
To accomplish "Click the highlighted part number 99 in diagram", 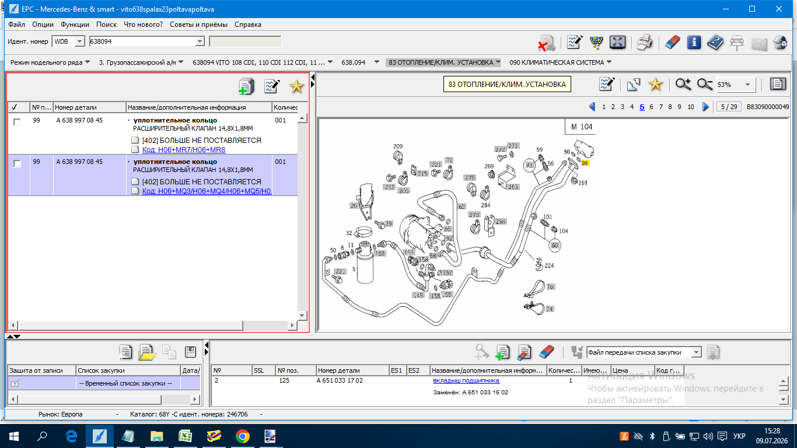I will (x=585, y=163).
